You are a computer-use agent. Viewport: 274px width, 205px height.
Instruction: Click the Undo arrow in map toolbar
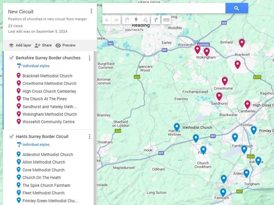107,20
